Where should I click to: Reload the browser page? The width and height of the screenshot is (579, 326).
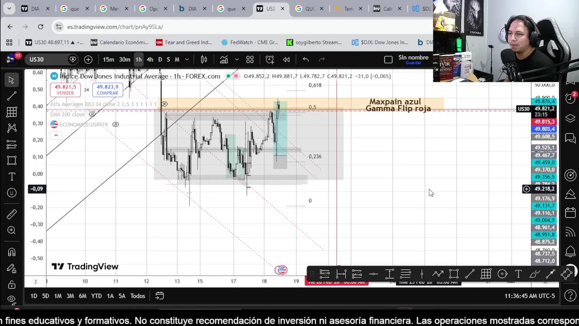point(40,27)
